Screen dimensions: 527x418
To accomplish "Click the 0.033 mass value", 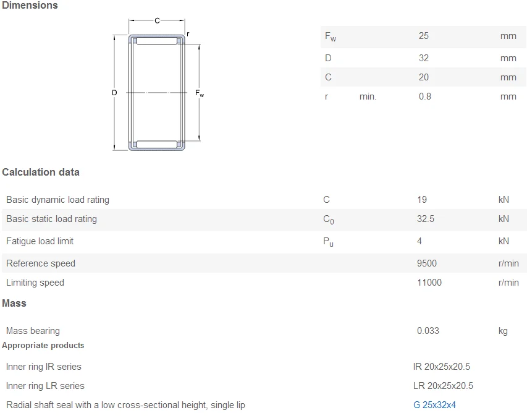I will 428,331.
